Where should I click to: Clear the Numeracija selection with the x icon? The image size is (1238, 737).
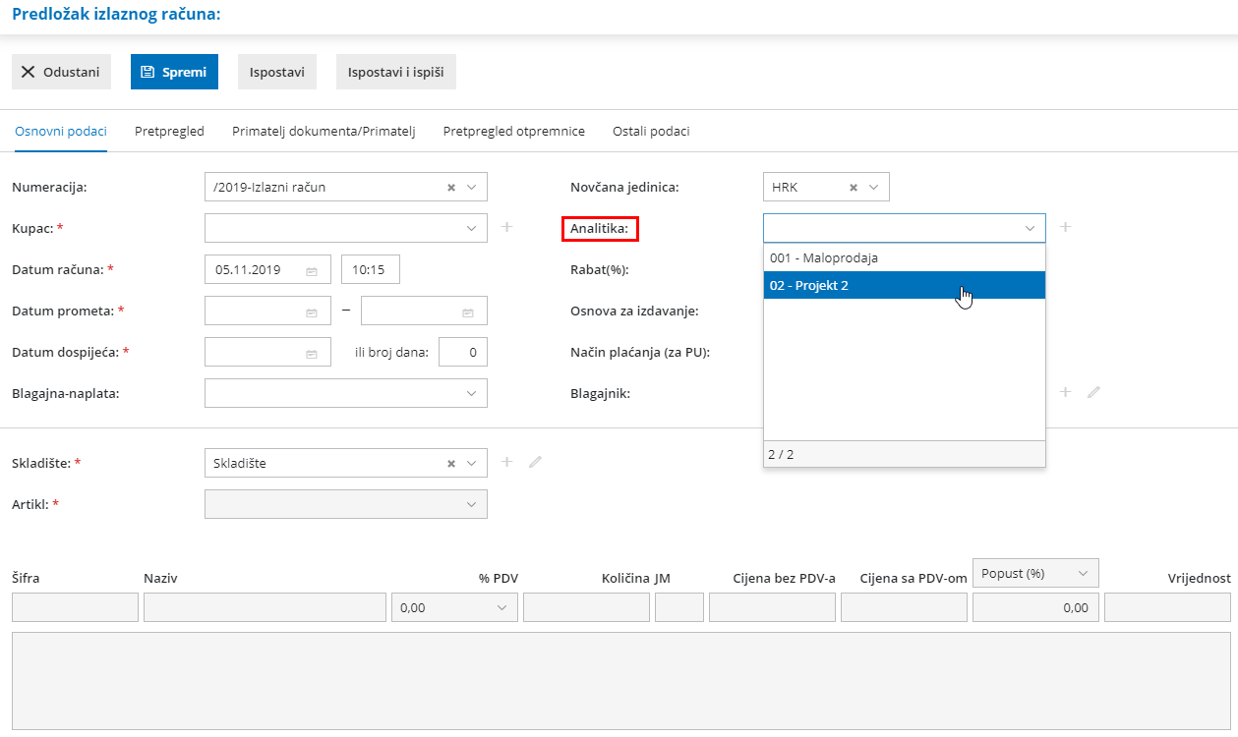(x=451, y=187)
